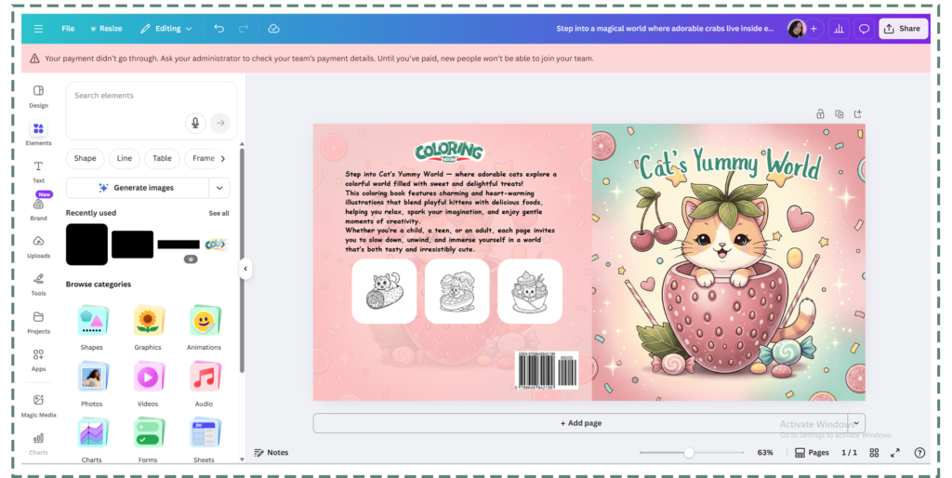952x478 pixels.
Task: Open the comments speech bubble icon
Action: pos(864,29)
